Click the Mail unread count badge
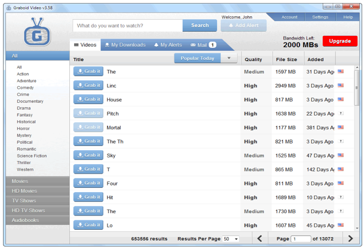Viewport: 364px width, 249px height. click(212, 45)
